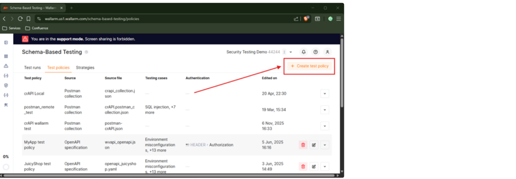Screen dimensions: 516x179
Task: Go forward in browser history
Action: point(12,19)
